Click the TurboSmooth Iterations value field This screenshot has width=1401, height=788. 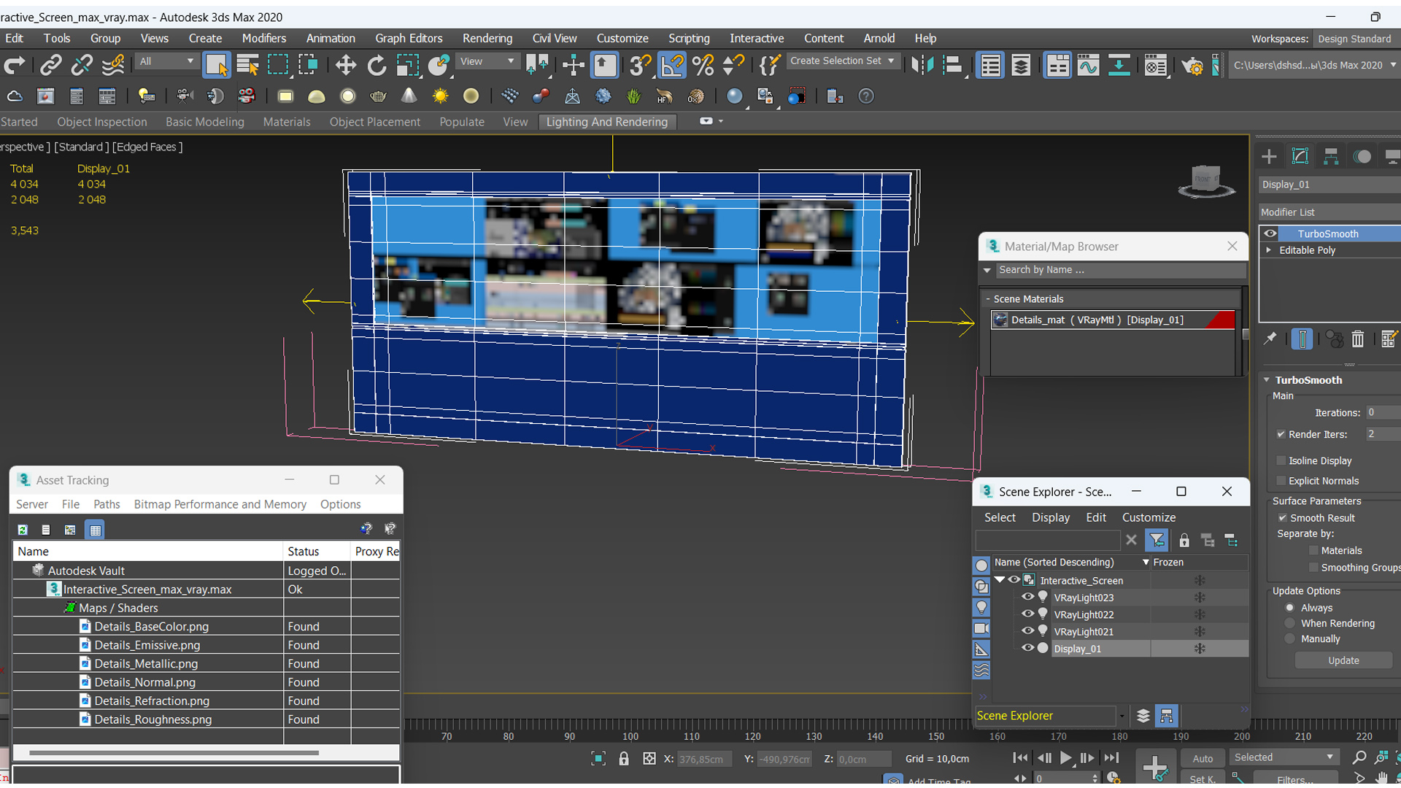[1383, 412]
